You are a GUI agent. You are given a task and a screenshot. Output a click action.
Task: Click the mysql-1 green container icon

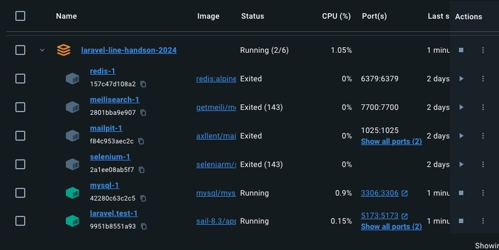[x=72, y=193]
